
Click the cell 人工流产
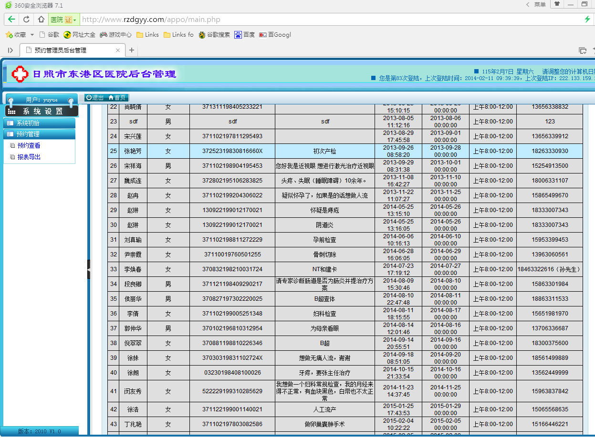tap(325, 409)
